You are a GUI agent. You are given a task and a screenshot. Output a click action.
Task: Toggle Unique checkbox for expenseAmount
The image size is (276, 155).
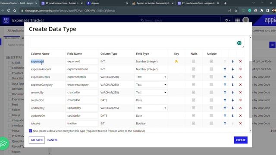(211, 69)
